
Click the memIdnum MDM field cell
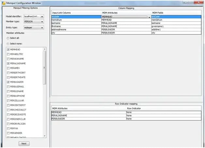[x=176, y=20]
